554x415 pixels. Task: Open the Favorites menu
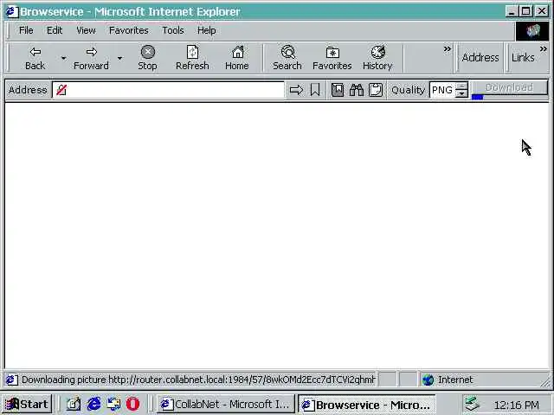coord(129,31)
